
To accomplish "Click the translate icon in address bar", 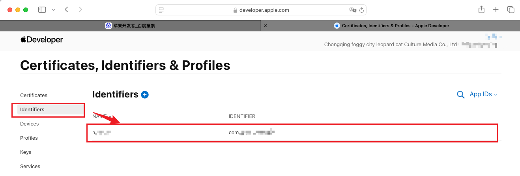I will click(352, 10).
